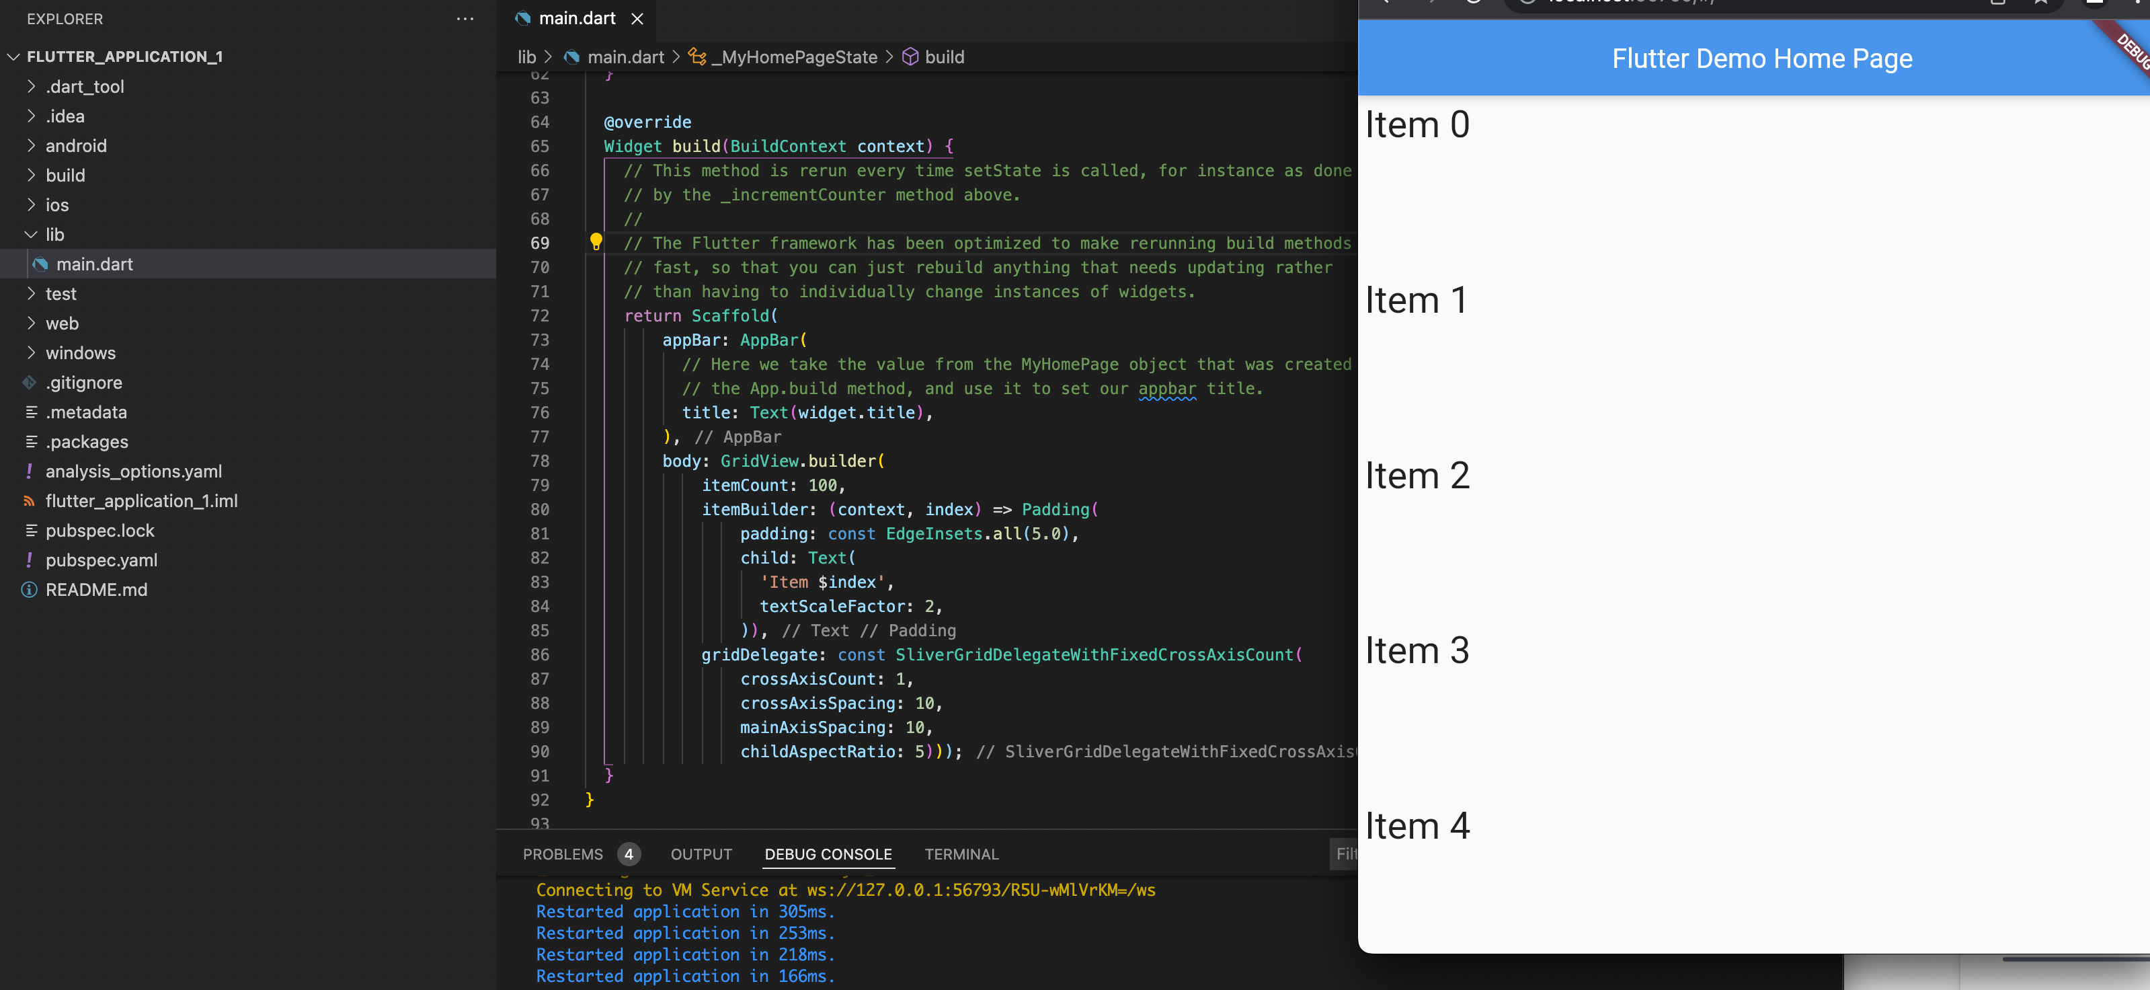Screen dimensions: 2150x990
Task: Click the Dart icon on the main.dart tab
Action: 523,18
